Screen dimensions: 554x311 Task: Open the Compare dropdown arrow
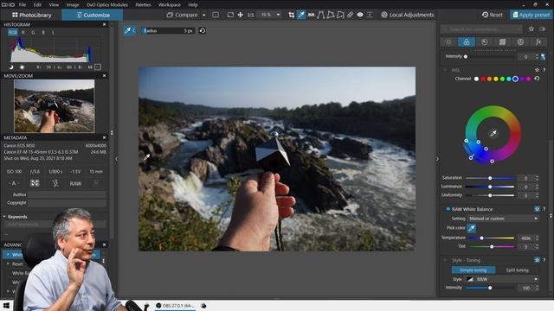(x=204, y=16)
